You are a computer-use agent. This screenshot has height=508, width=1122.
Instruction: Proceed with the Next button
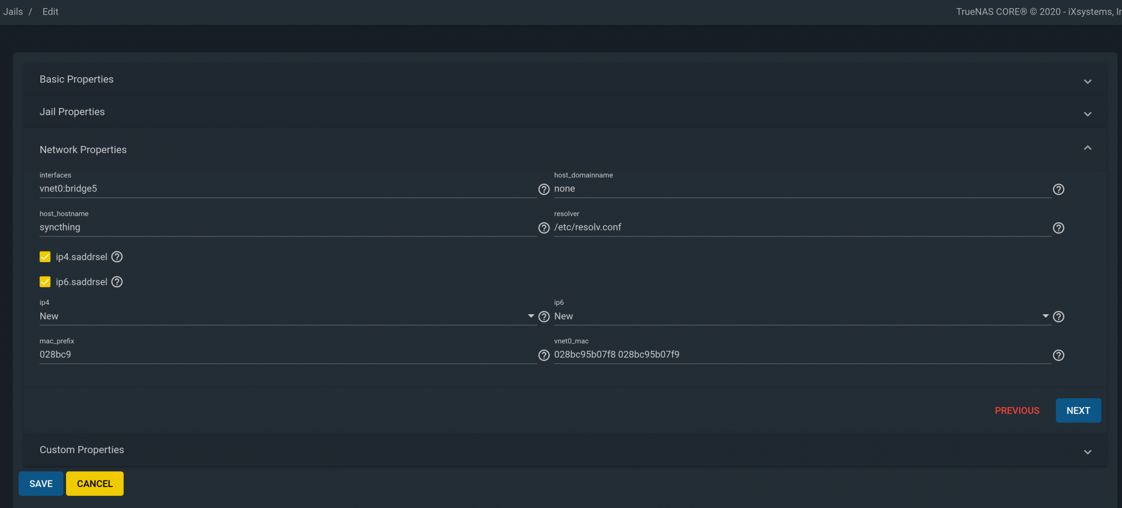(1078, 410)
